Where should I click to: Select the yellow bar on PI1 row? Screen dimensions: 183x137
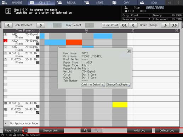(x=120, y=105)
